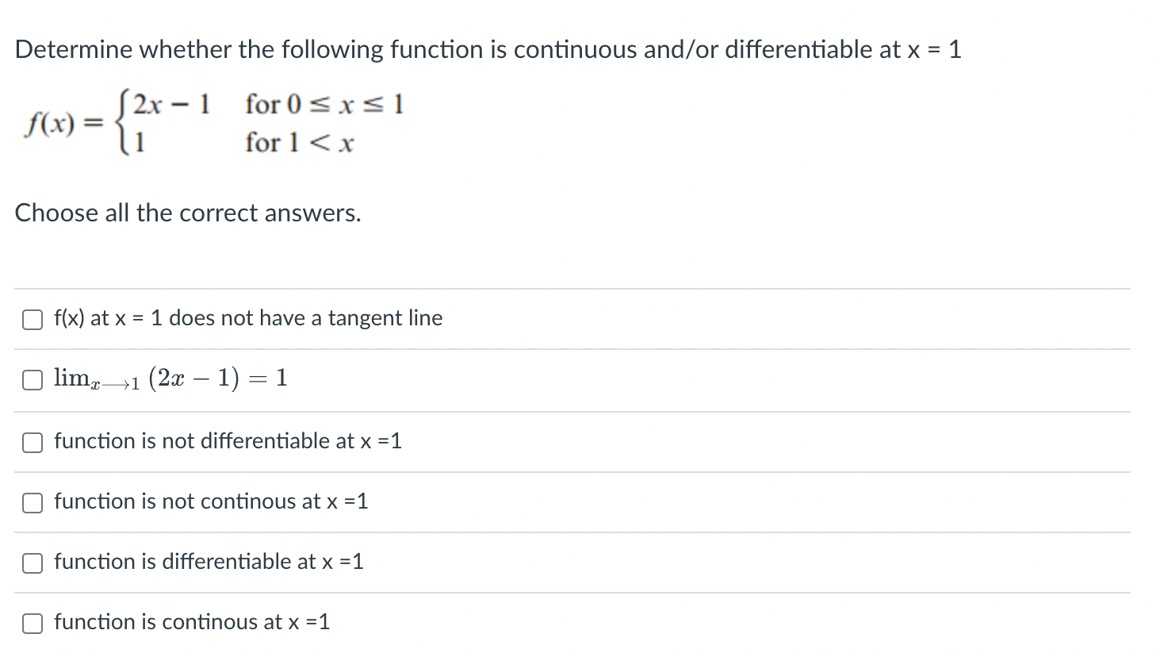Check the 'lim x→1 (2x − 1) = 1' option
Image resolution: width=1160 pixels, height=653 pixels.
pyautogui.click(x=32, y=379)
